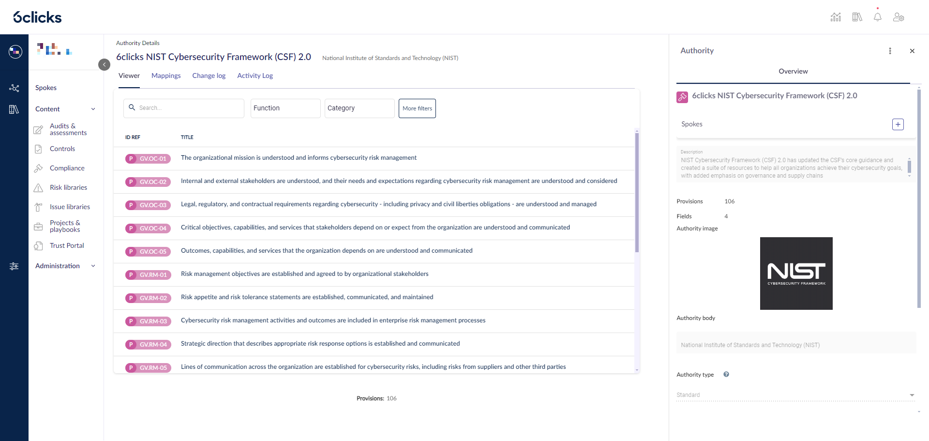Viewport: 929px width, 441px height.
Task: Collapse the Content menu section
Action: [93, 109]
